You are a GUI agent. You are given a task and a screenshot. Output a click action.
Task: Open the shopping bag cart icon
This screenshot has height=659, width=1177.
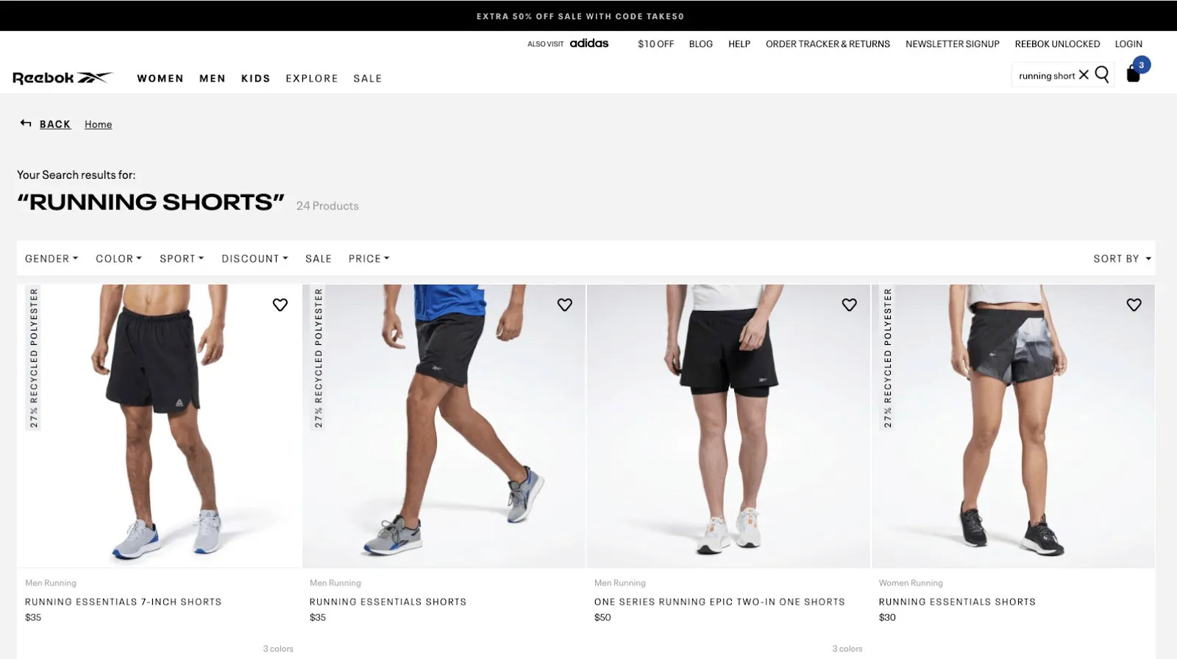click(x=1134, y=74)
